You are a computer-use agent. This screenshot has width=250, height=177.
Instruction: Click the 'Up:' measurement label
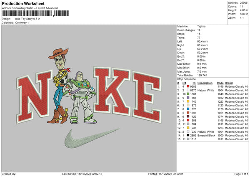(179, 49)
